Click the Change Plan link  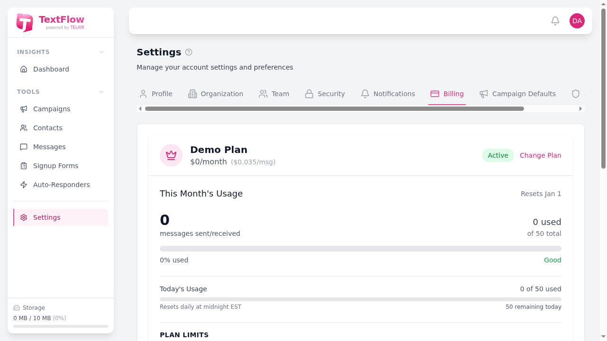[540, 155]
